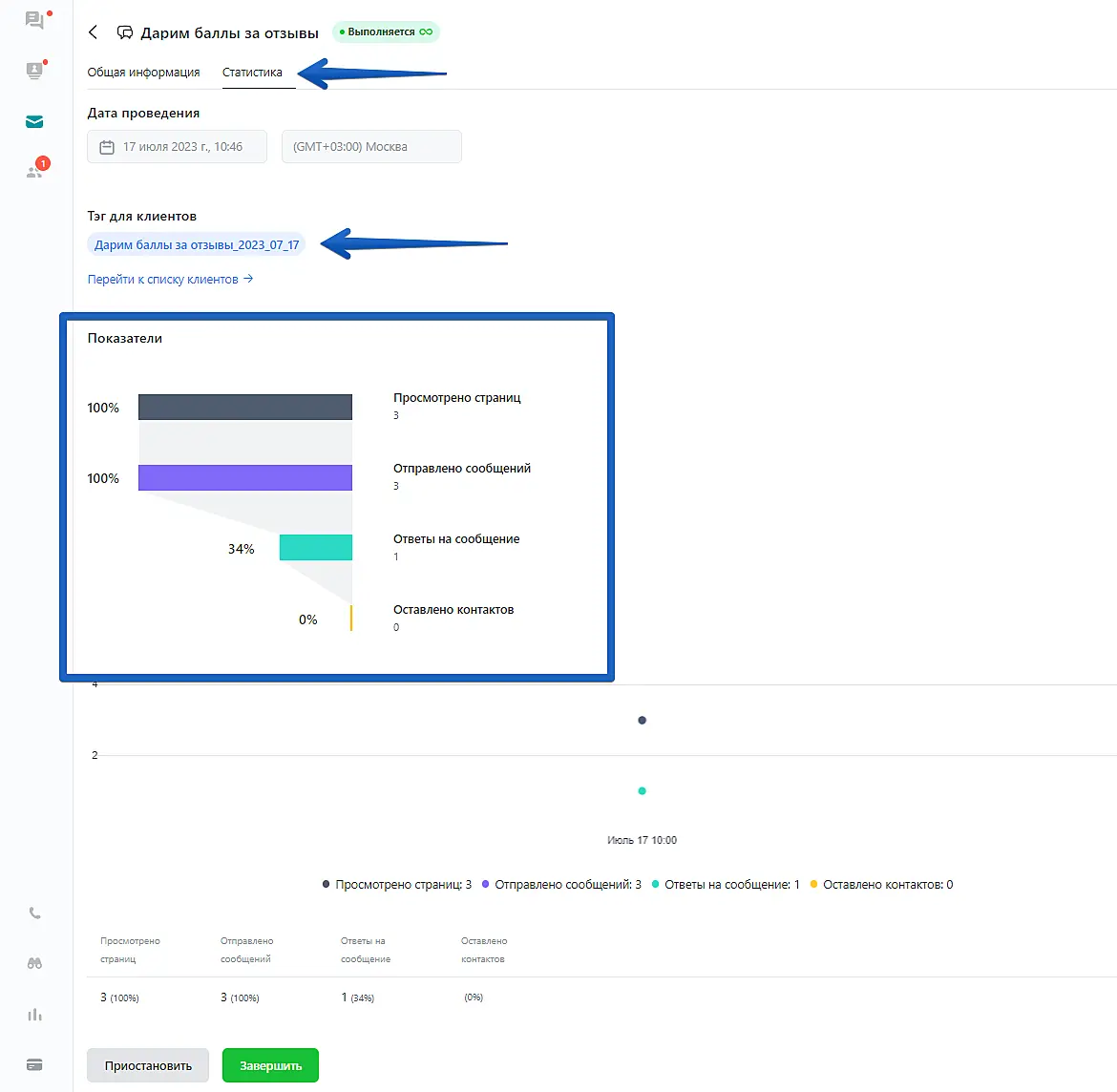Select the Статистика tab
Viewport: 1117px width, 1092px height.
(x=252, y=73)
